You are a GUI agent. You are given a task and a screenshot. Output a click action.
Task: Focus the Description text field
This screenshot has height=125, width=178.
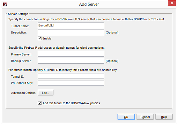[x=71, y=32]
